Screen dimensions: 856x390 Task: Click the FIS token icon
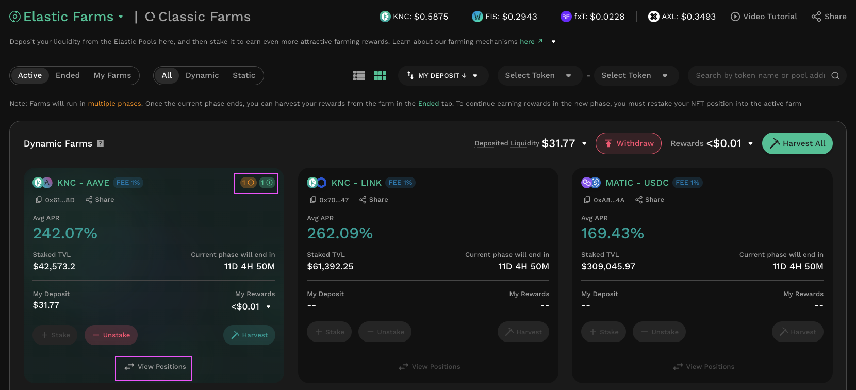(x=477, y=17)
